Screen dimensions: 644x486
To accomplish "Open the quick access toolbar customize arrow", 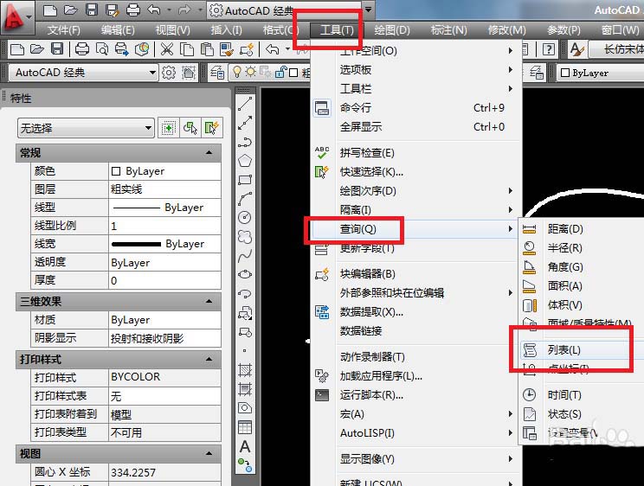I will pyautogui.click(x=369, y=10).
